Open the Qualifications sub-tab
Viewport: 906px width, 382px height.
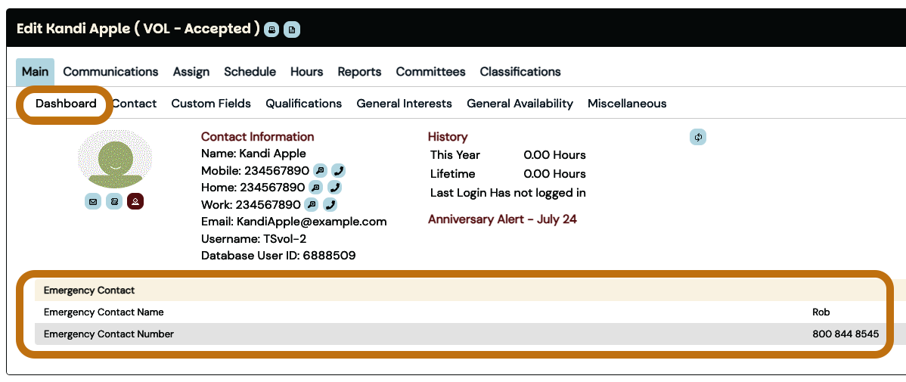[303, 104]
